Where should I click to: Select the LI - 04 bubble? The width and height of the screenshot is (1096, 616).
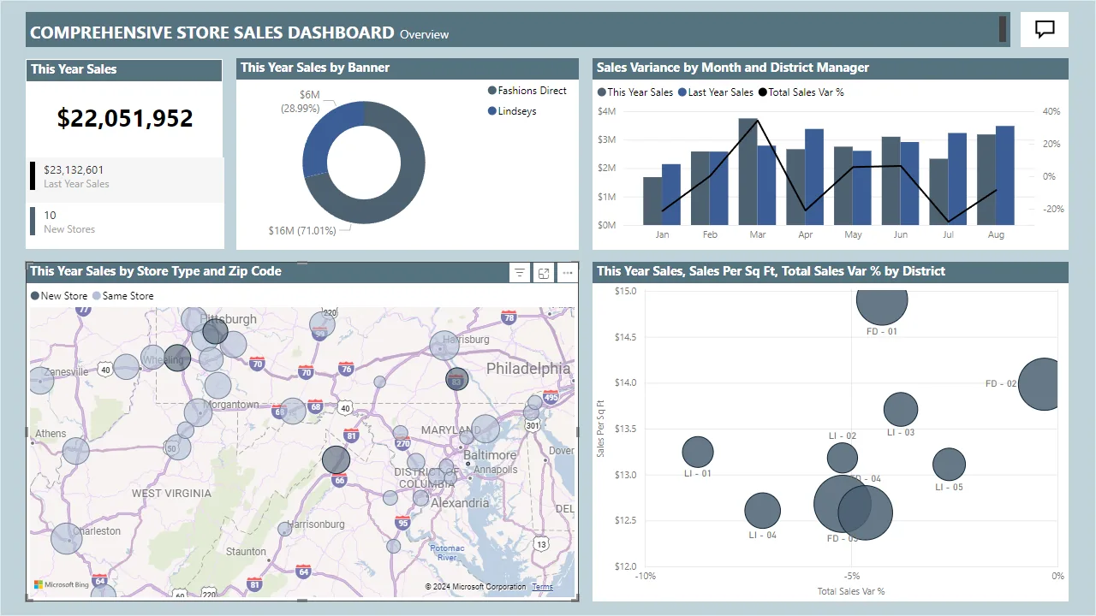(x=762, y=511)
